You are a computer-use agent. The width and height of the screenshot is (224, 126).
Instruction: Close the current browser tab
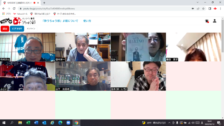[x=38, y=3]
